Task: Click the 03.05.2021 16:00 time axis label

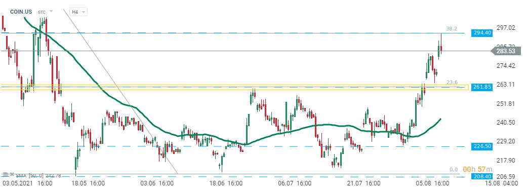Action: pos(27,183)
